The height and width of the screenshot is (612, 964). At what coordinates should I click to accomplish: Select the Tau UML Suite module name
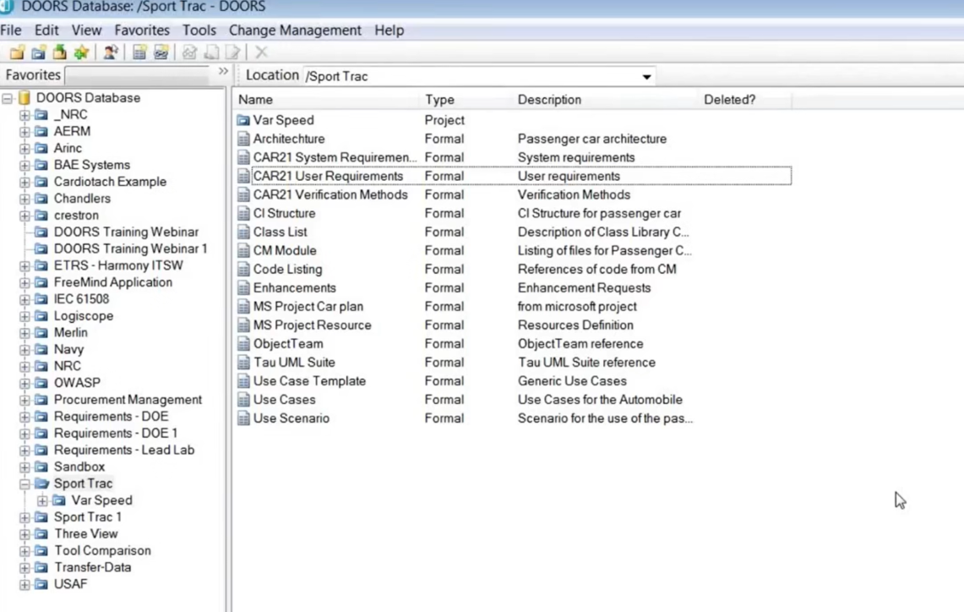pyautogui.click(x=294, y=363)
